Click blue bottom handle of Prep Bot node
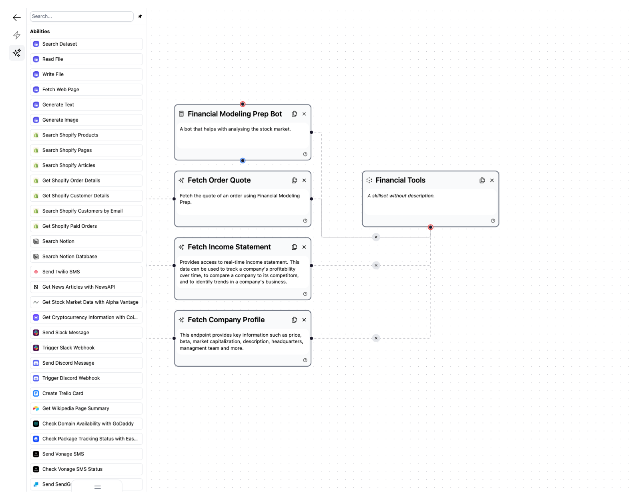Screen dimensions: 644x500 coord(243,161)
